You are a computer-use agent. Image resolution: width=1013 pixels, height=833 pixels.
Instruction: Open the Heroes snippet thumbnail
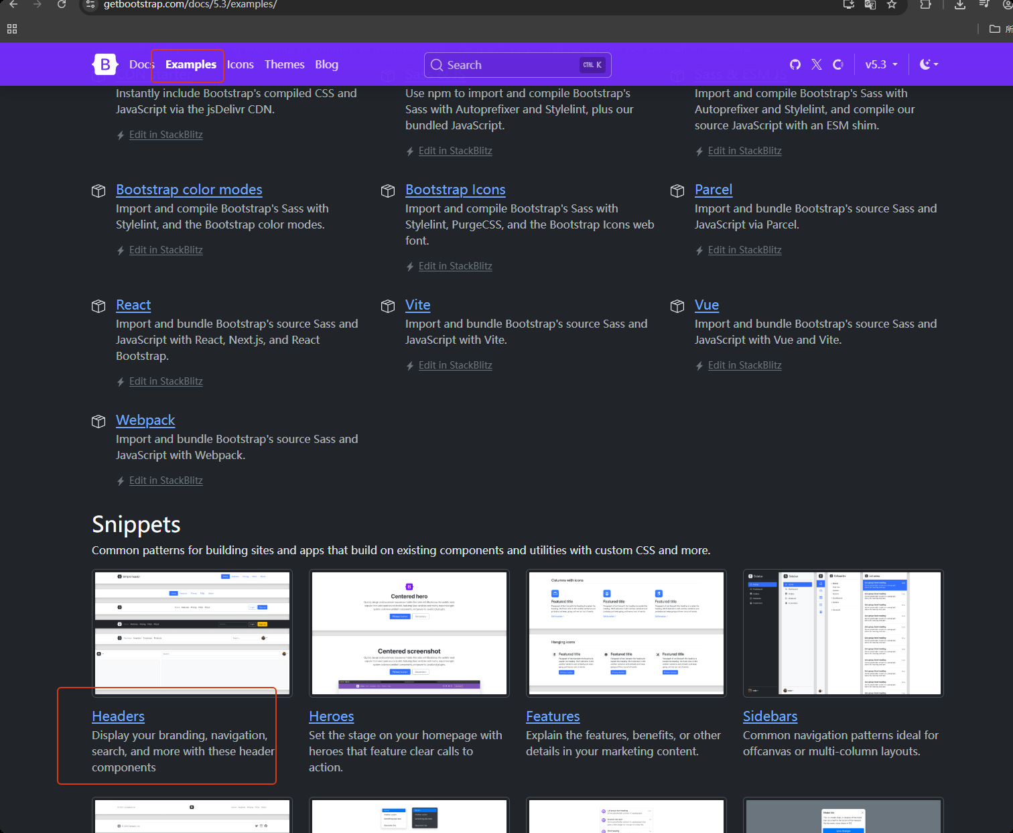tap(409, 633)
